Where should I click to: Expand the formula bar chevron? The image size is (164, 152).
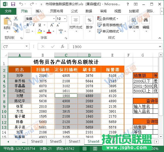(160, 46)
